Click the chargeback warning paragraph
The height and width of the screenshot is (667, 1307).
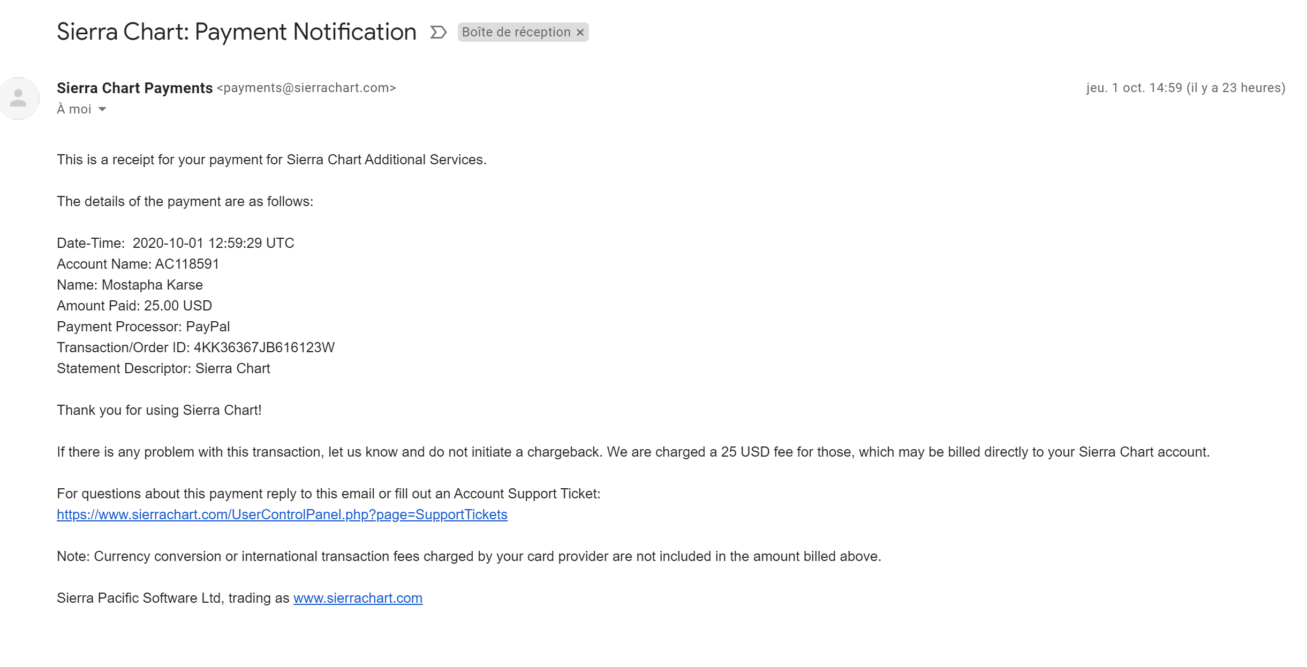(633, 452)
